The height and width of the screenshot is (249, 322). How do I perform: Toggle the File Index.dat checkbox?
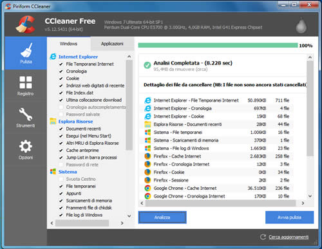(61, 93)
